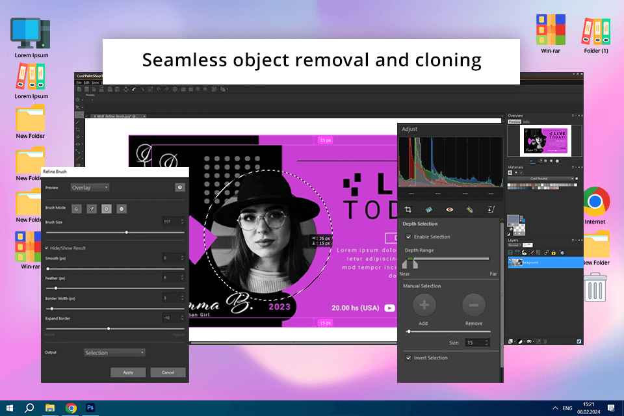Select the Red Eye tool in left toolbar
This screenshot has width=624, height=416.
click(x=77, y=144)
